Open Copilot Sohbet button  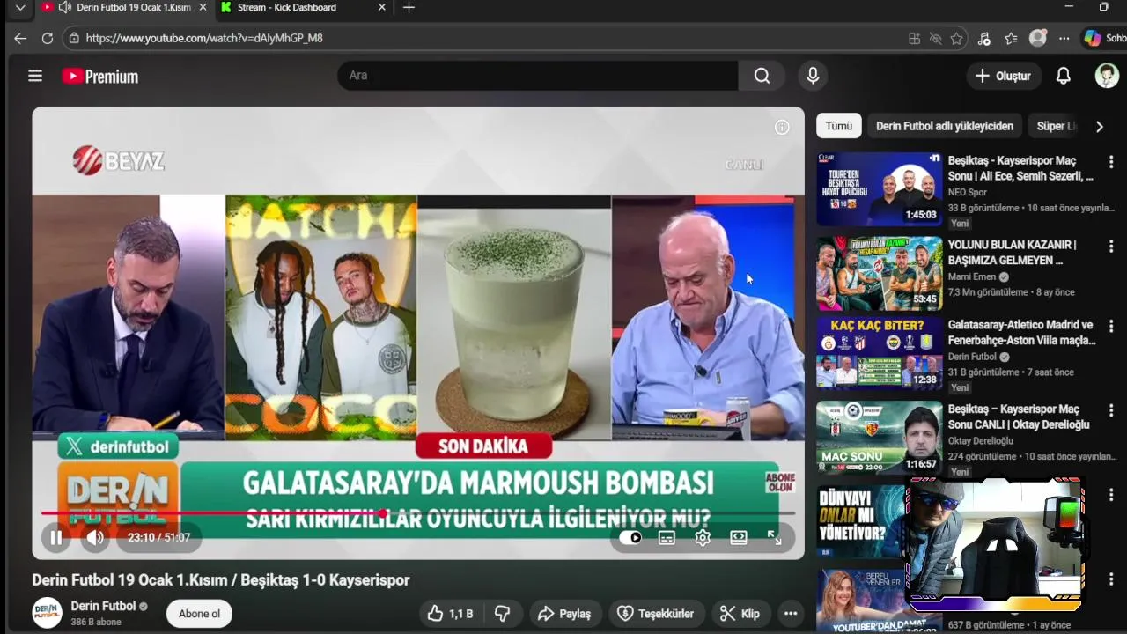1104,38
